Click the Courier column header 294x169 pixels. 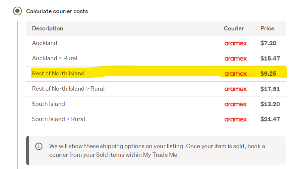coord(234,28)
